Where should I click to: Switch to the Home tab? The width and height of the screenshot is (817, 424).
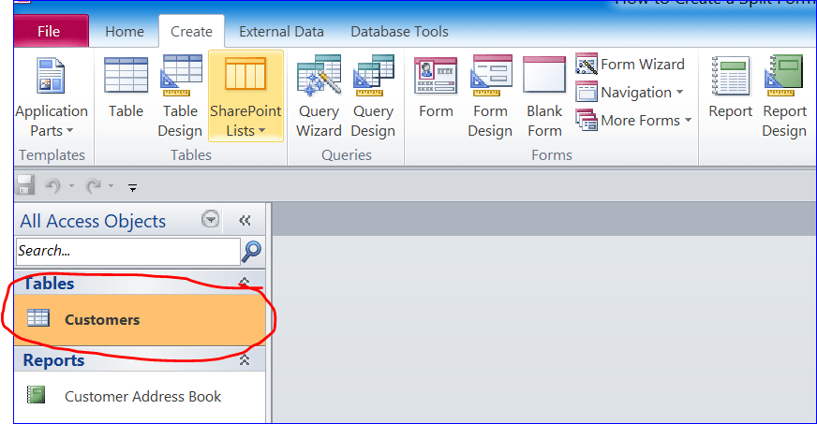125,31
